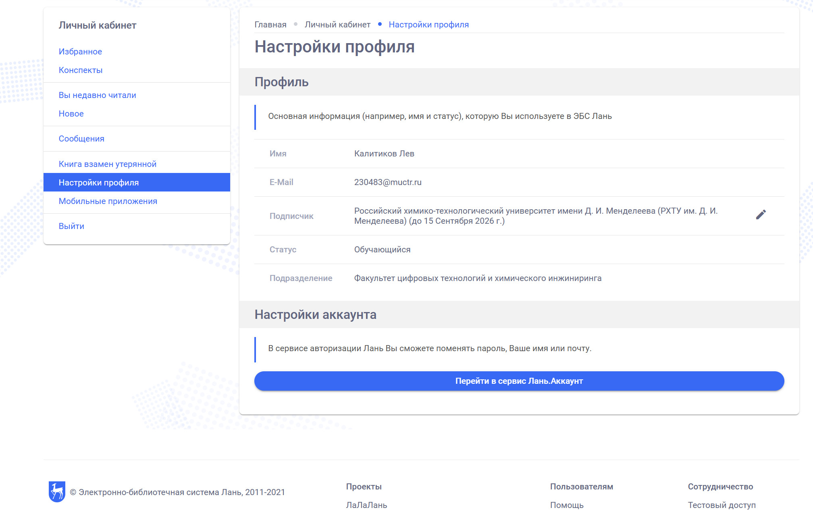Viewport: 813px width, 512px height.
Task: Select Вы недавно читали
Action: click(97, 95)
